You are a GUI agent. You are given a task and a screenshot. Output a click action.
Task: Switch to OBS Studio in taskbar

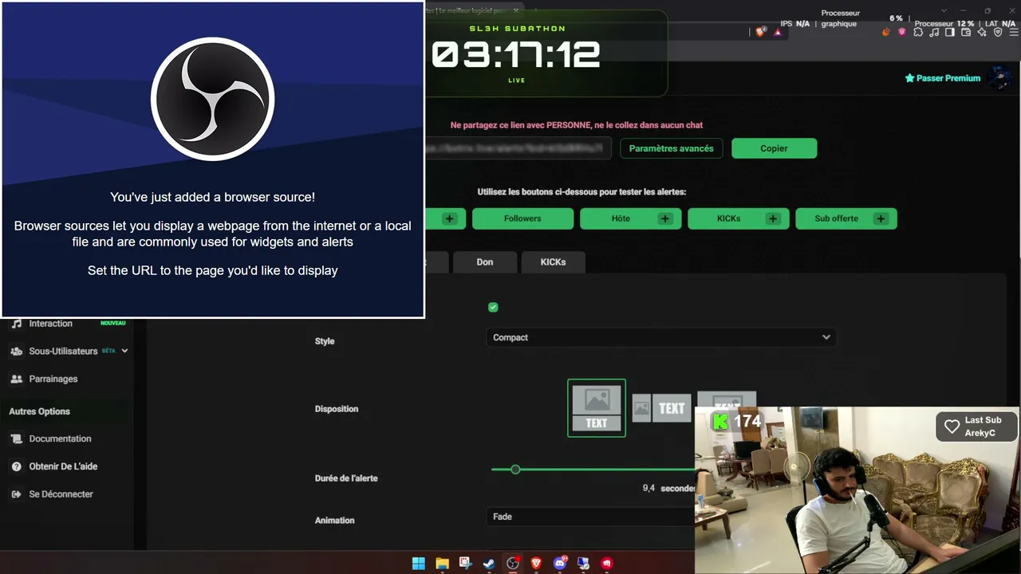pyautogui.click(x=513, y=564)
